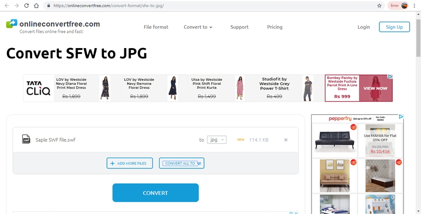This screenshot has height=214, width=421.
Task: Click the Login link
Action: (x=364, y=27)
